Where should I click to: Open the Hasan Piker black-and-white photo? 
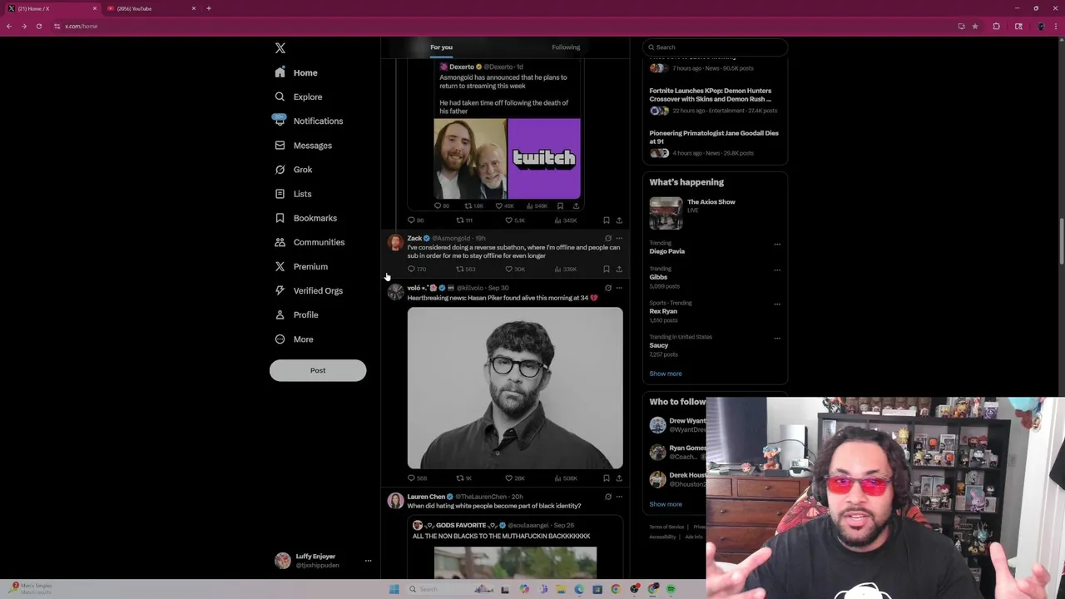click(x=515, y=388)
